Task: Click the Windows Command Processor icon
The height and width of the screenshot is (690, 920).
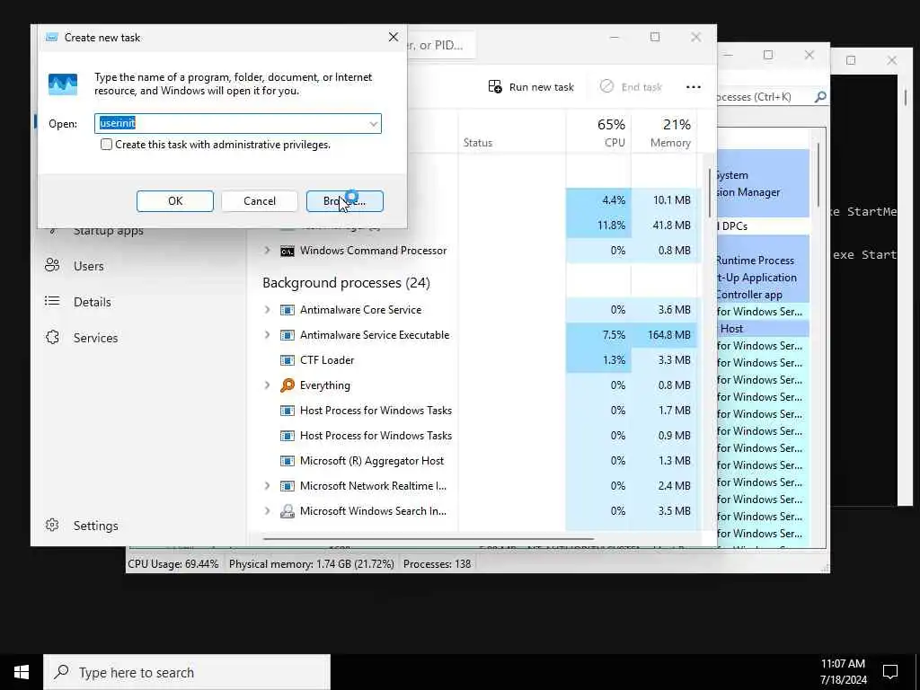Action: [x=287, y=251]
